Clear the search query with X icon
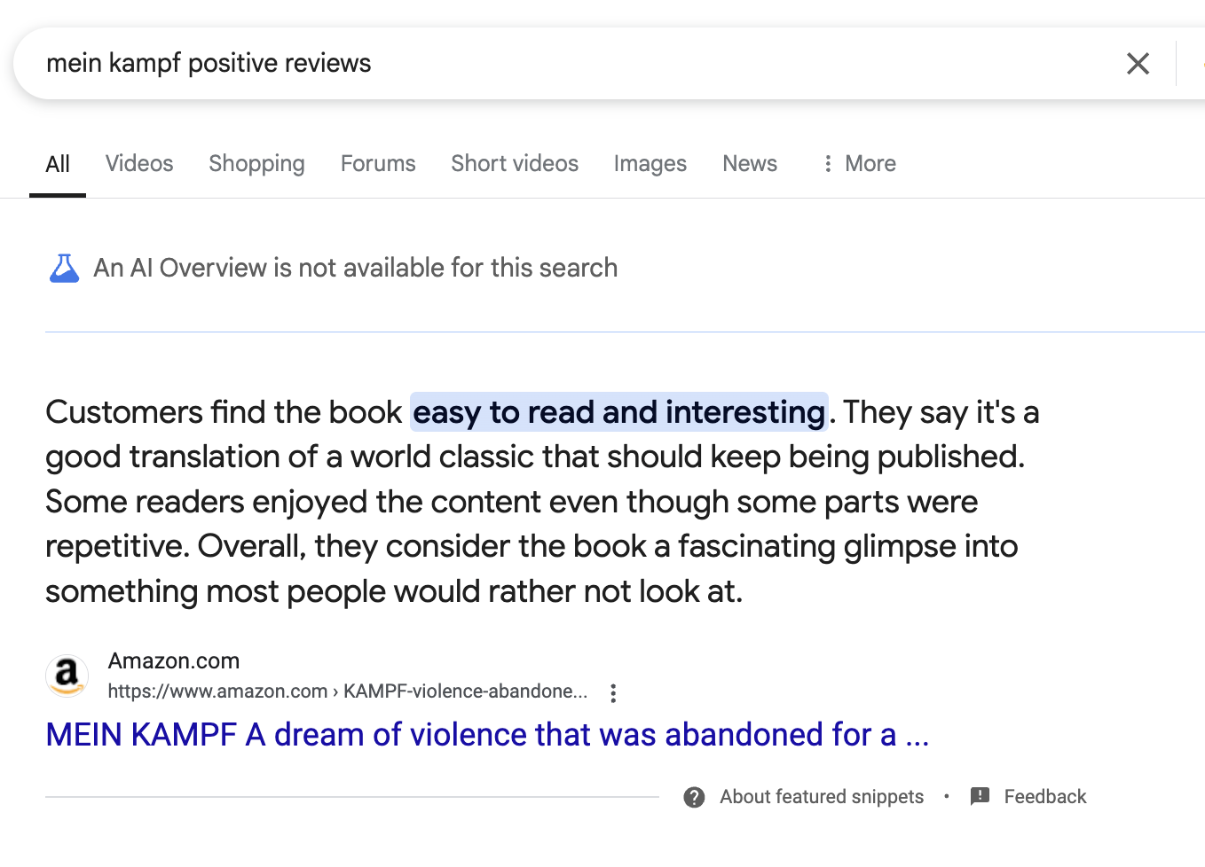1205x867 pixels. click(1138, 64)
